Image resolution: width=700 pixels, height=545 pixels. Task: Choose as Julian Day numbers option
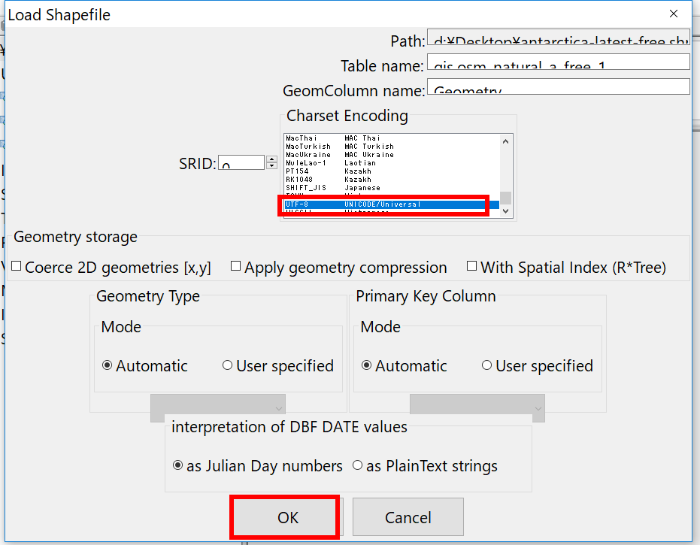coord(177,465)
